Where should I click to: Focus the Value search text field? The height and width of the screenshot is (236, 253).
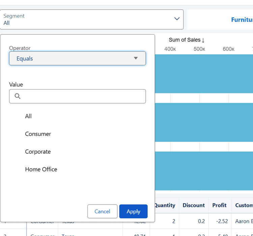click(x=83, y=96)
